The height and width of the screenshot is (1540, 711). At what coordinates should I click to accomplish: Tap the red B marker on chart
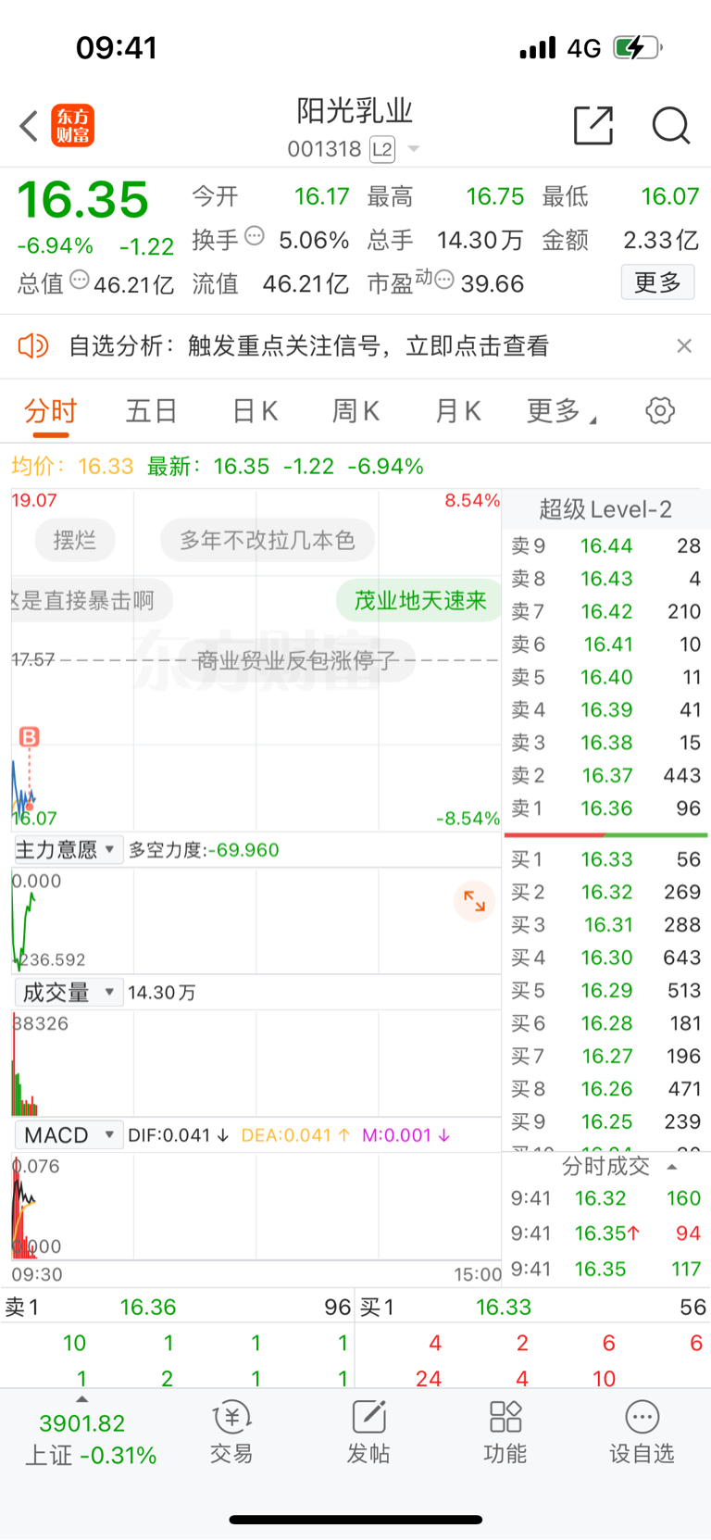click(30, 737)
